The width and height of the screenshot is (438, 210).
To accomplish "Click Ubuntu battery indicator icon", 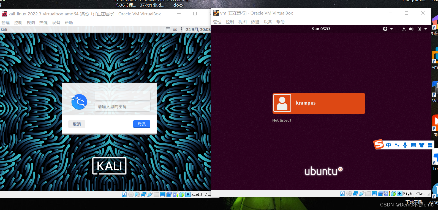I will [419, 29].
